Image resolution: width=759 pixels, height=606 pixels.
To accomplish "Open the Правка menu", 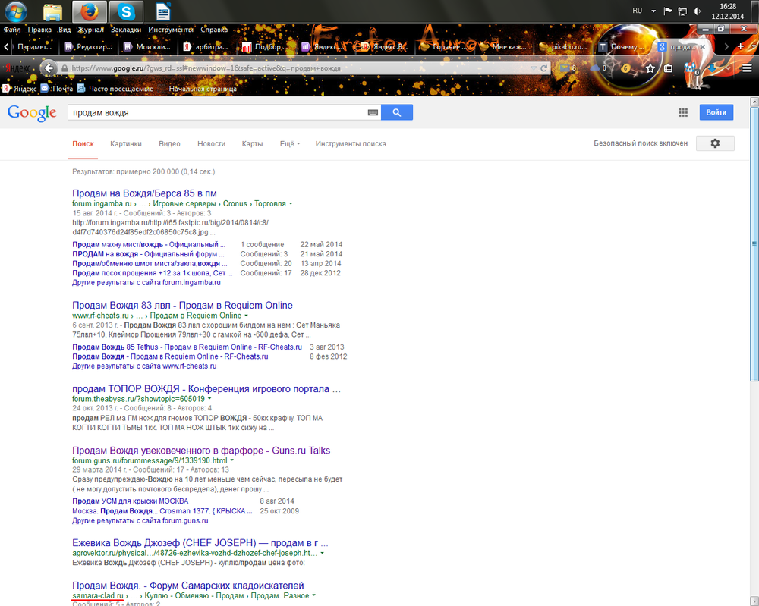I will click(x=39, y=30).
